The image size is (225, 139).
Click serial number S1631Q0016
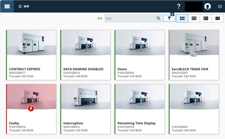coord(17,127)
